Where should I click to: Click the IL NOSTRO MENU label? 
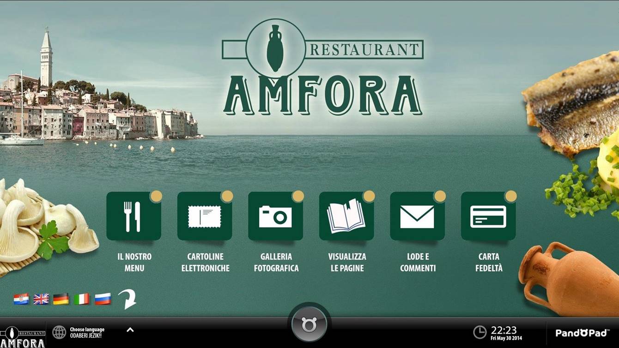(134, 262)
